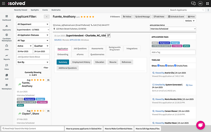Open the Application Status dropdown
Screen dimensions: 211x132
click(x=173, y=29)
